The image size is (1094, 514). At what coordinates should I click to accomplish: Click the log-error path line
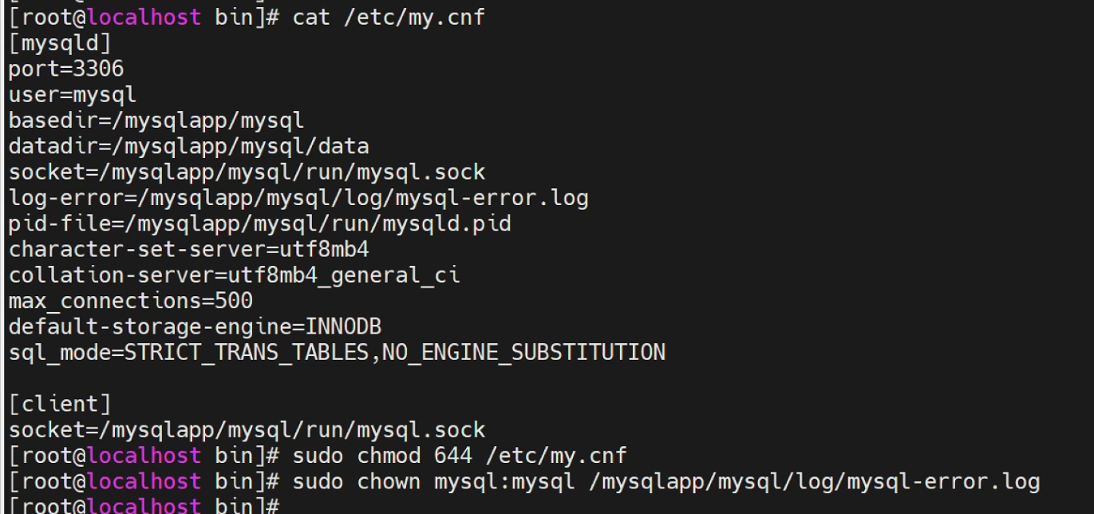tap(298, 197)
